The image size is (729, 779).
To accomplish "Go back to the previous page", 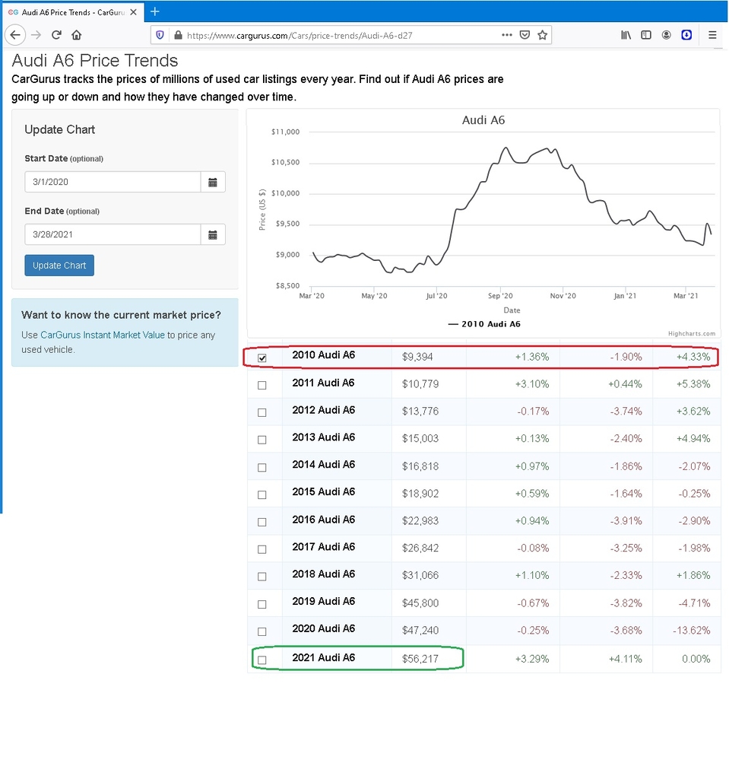I will (15, 35).
